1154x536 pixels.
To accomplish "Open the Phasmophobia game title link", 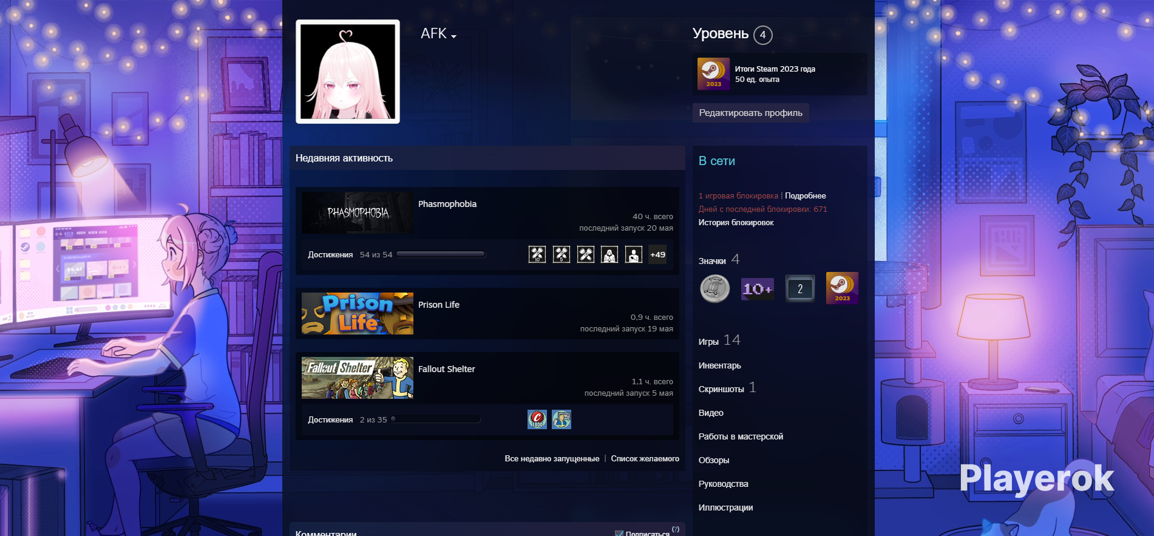I will coord(447,204).
